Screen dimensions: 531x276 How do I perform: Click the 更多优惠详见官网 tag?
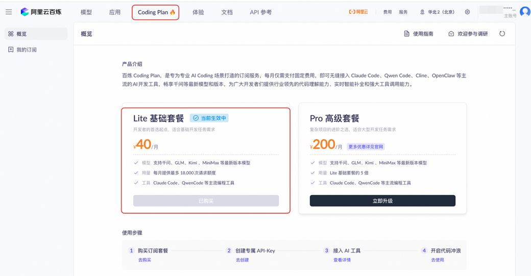pos(366,147)
